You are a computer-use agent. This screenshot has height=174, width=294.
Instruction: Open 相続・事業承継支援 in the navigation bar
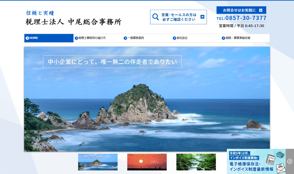point(238,38)
